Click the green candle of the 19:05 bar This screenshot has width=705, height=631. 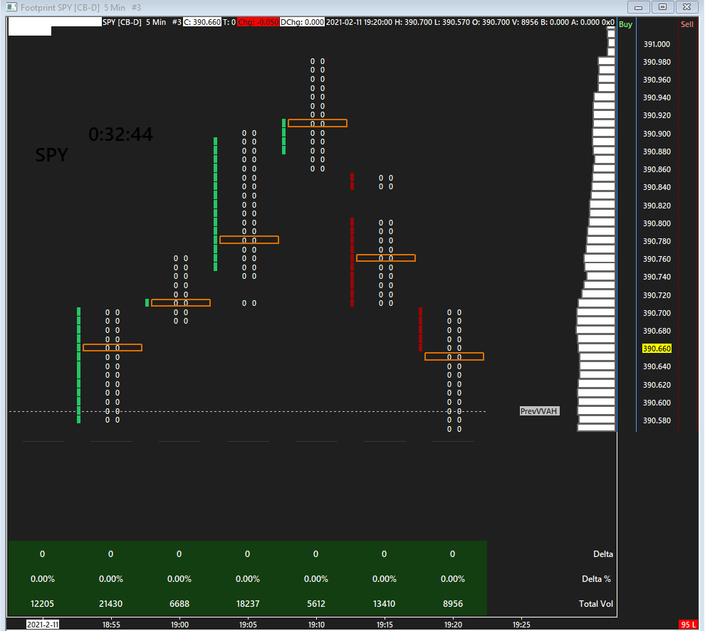(215, 204)
